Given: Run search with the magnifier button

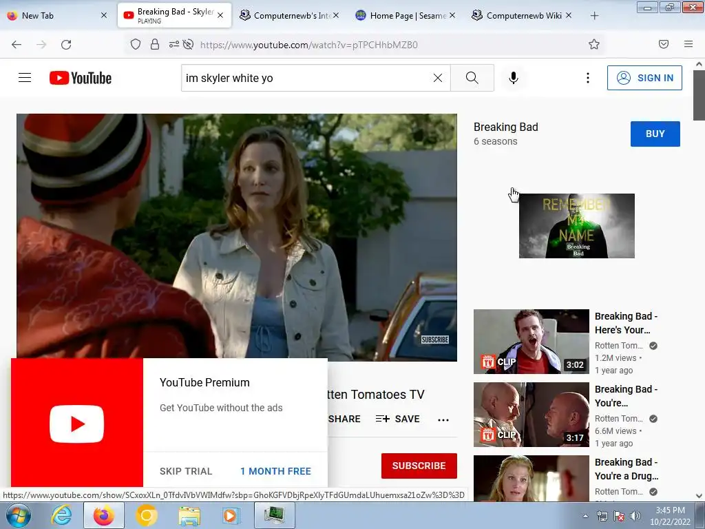Looking at the screenshot, I should point(472,78).
